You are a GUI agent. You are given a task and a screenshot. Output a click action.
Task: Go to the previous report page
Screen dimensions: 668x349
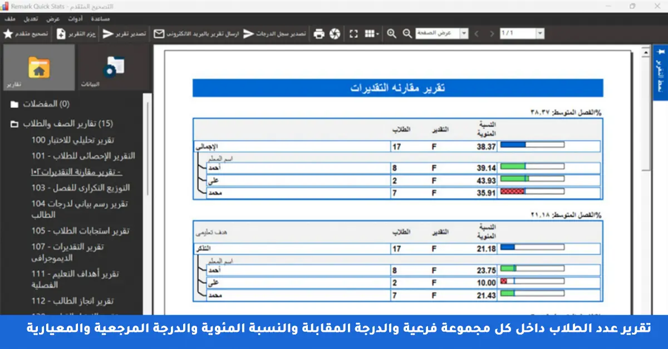pos(477,34)
